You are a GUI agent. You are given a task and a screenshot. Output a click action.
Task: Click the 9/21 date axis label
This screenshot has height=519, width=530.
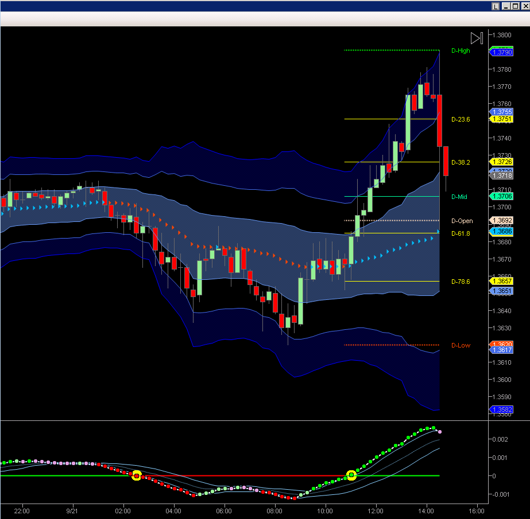pyautogui.click(x=72, y=511)
